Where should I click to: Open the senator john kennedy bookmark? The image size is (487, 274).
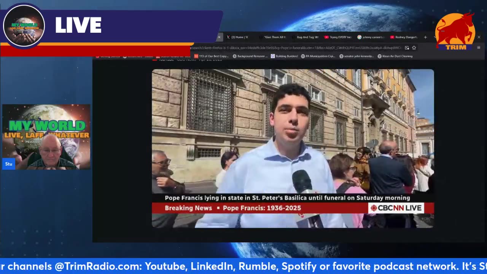point(356,56)
